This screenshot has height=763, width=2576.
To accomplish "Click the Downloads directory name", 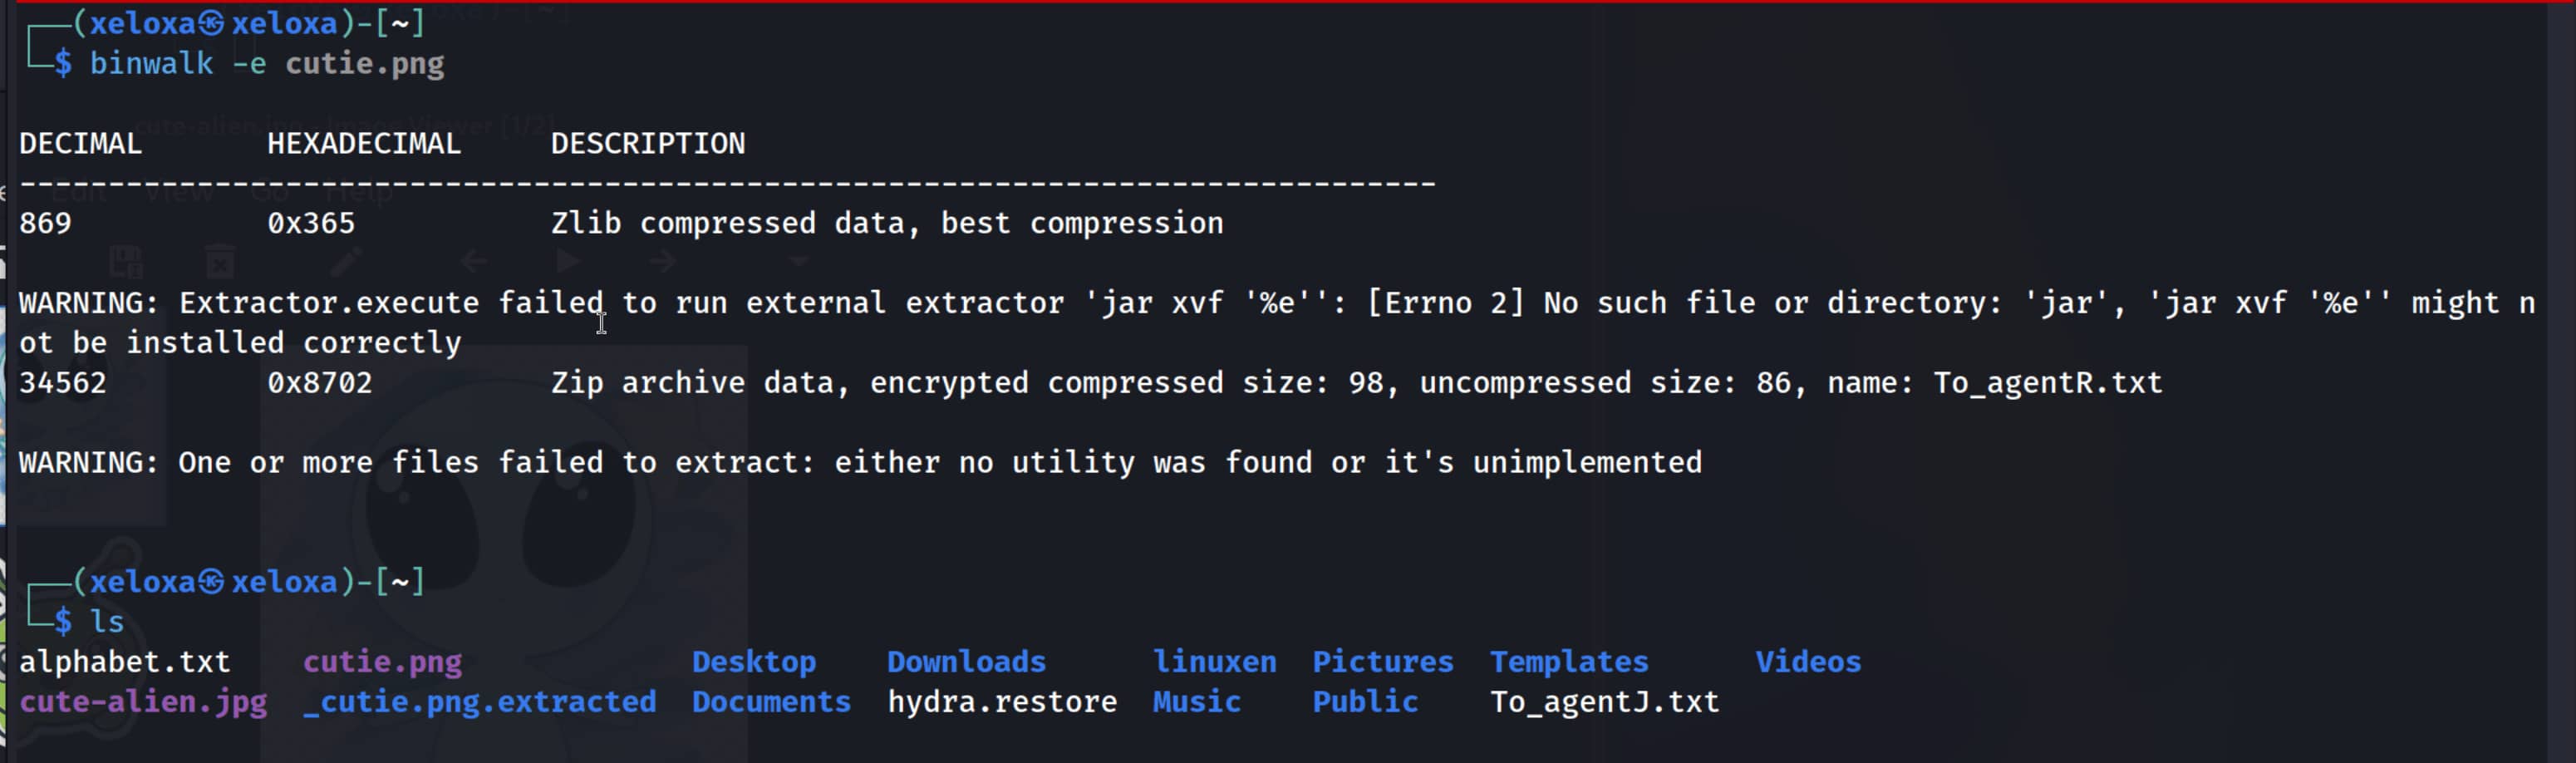I will click(966, 662).
